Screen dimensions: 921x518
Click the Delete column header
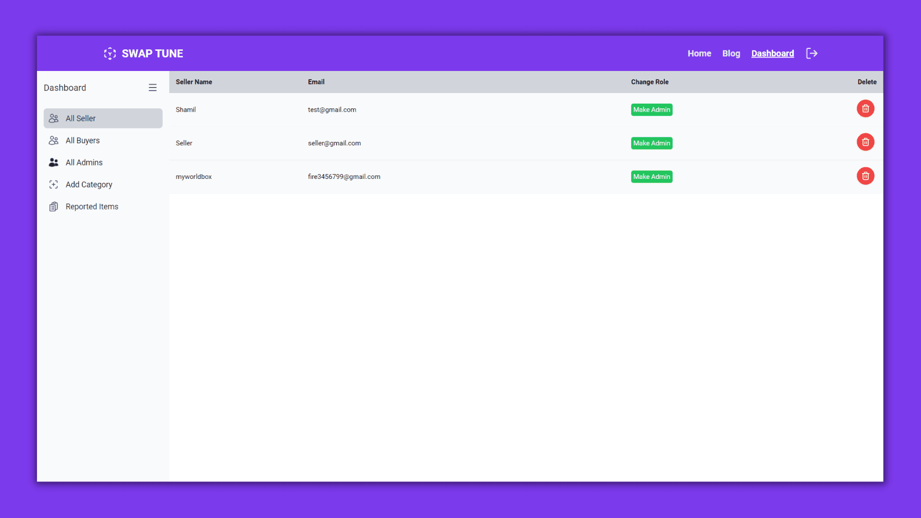(x=867, y=82)
